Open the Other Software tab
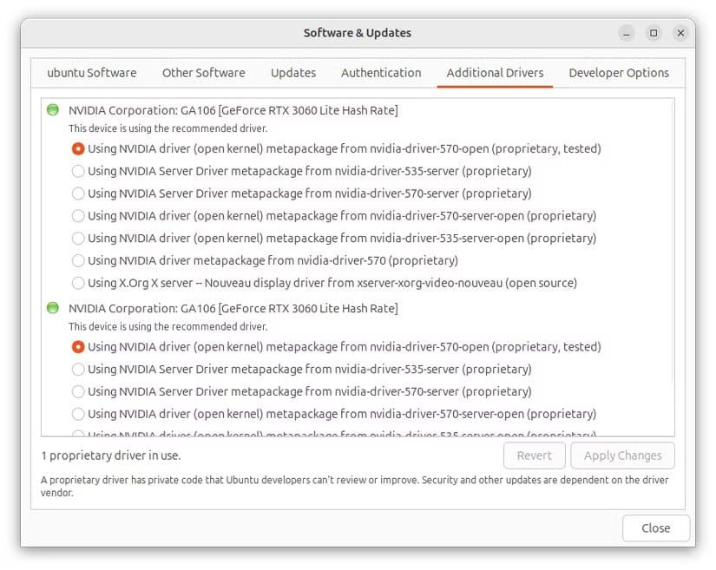The height and width of the screenshot is (570, 716). (x=204, y=73)
